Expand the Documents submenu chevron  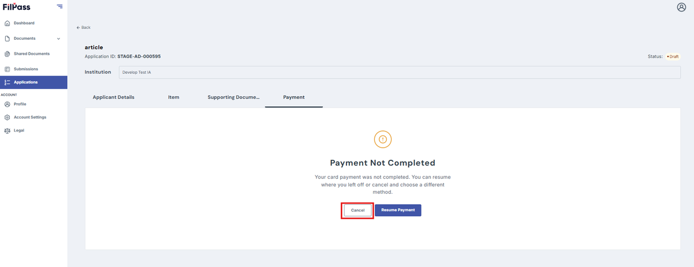click(58, 39)
